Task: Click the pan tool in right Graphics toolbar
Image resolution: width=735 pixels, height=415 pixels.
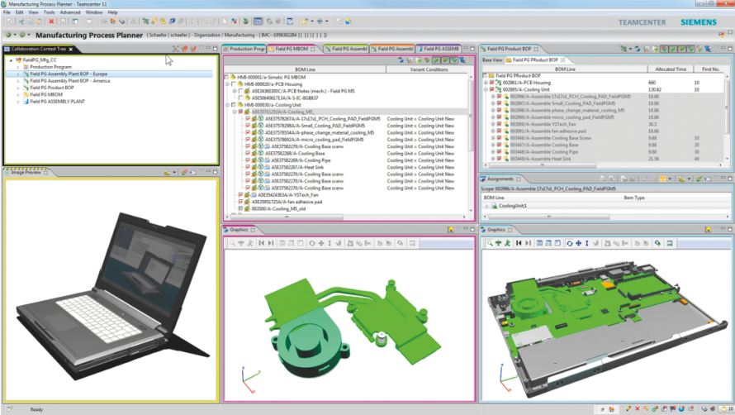Action: pos(578,243)
